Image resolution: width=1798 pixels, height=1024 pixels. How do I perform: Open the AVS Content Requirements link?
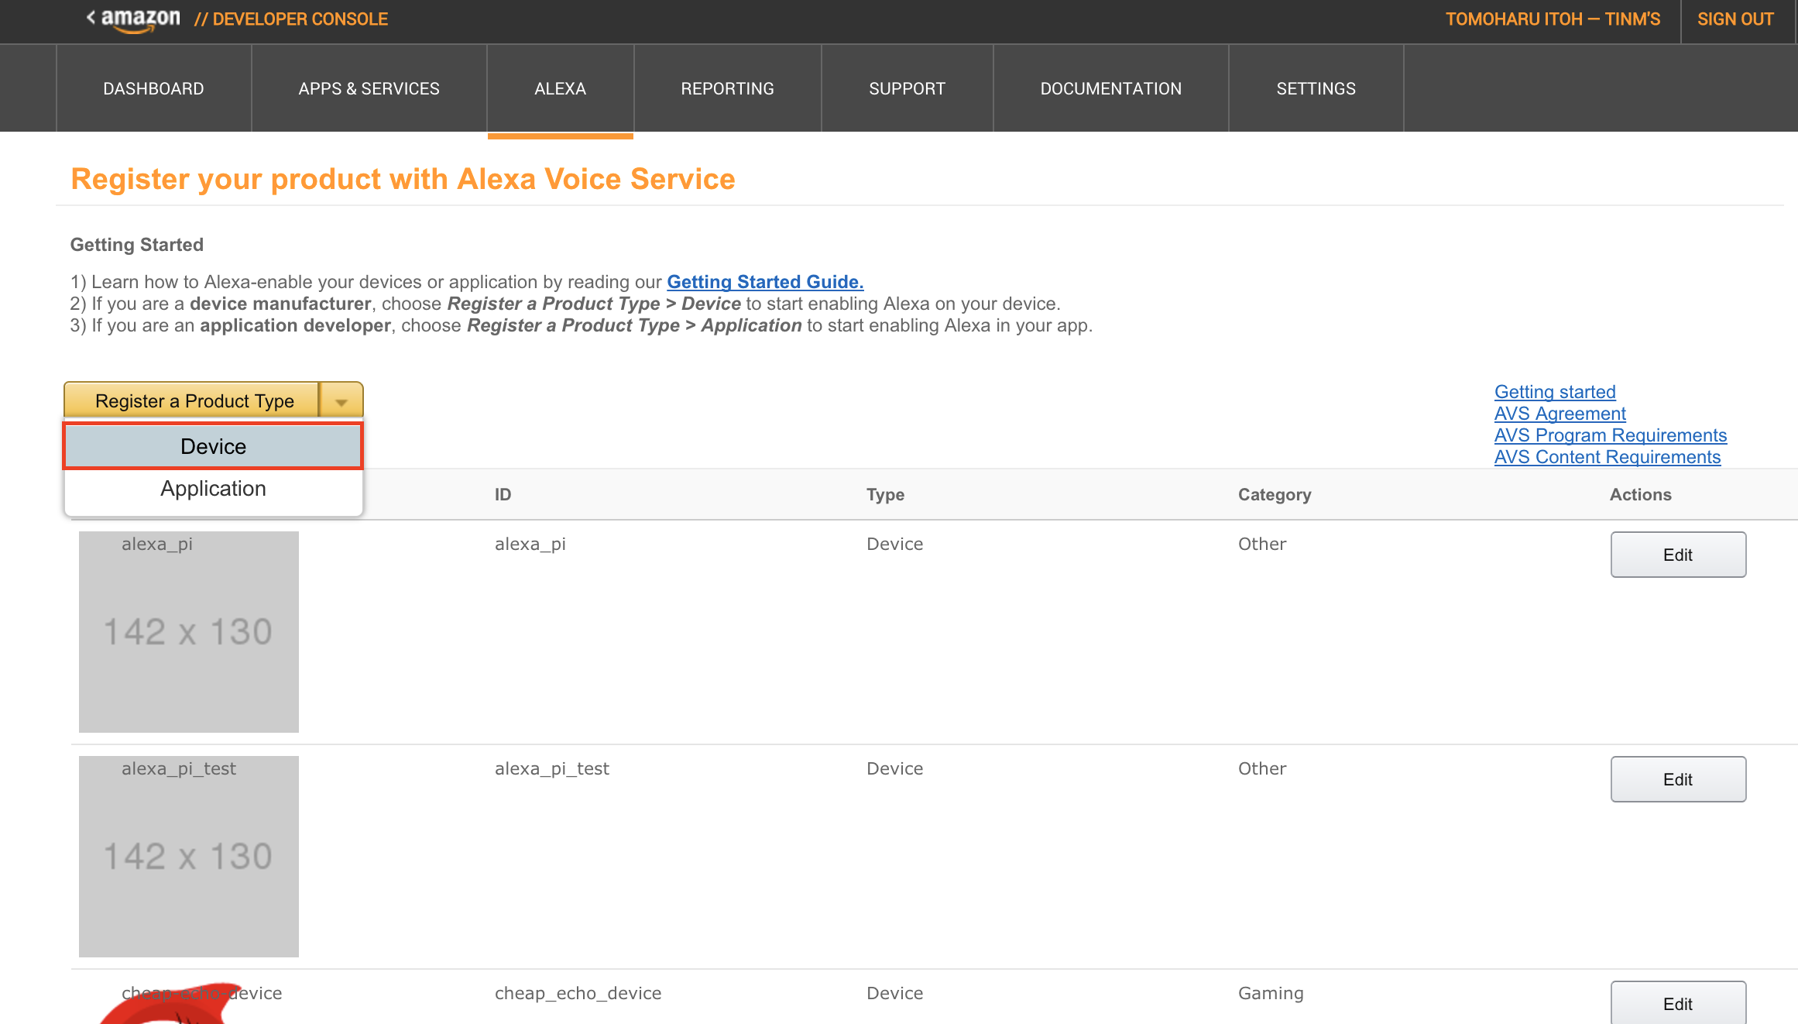pyautogui.click(x=1608, y=457)
